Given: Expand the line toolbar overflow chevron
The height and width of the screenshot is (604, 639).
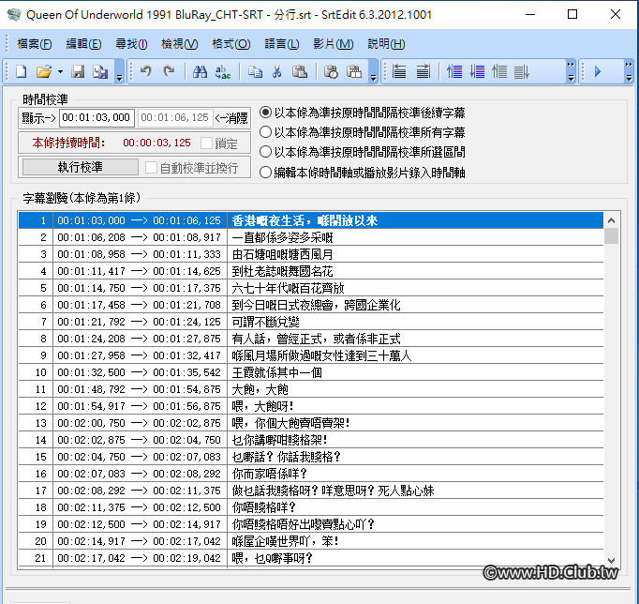Looking at the screenshot, I should point(571,72).
